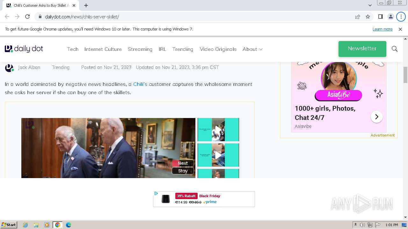The width and height of the screenshot is (408, 229).
Task: Expand the About dropdown menu
Action: pos(252,49)
